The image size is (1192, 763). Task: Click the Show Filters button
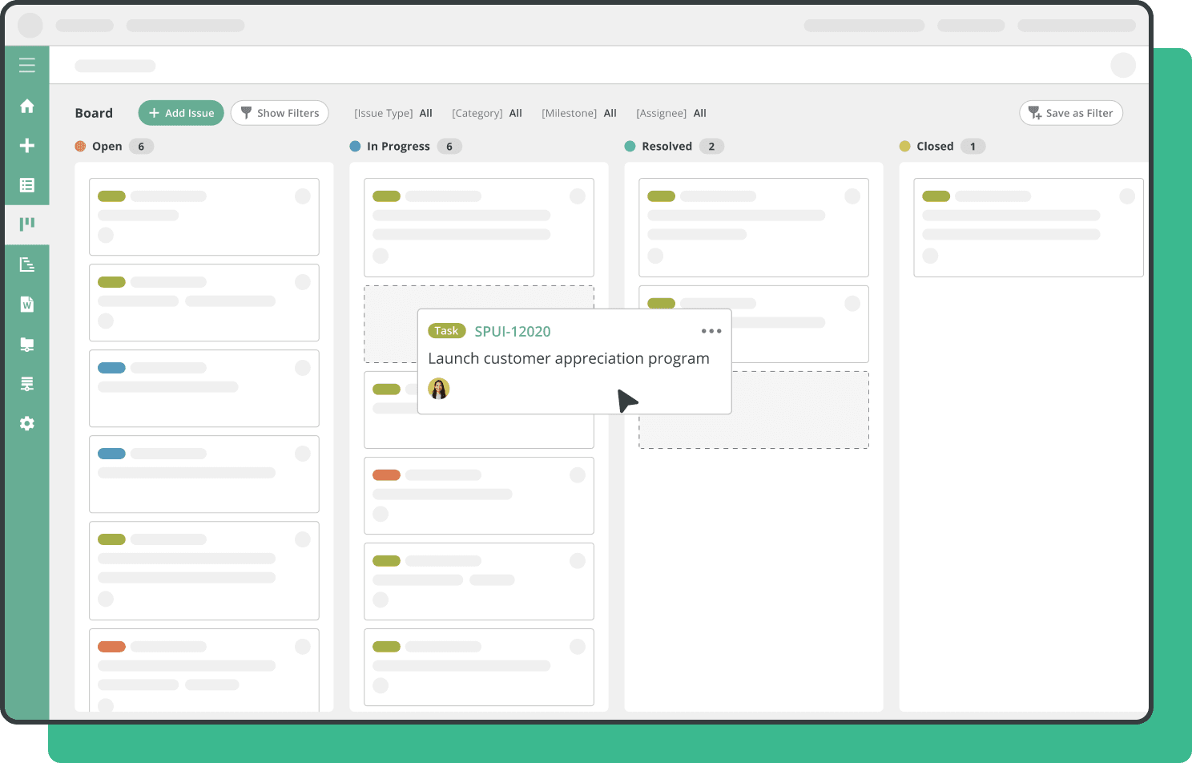coord(280,113)
